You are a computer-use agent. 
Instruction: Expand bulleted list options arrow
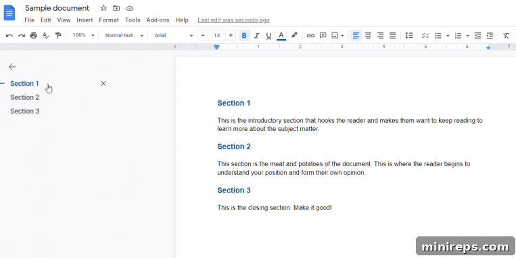pos(448,36)
